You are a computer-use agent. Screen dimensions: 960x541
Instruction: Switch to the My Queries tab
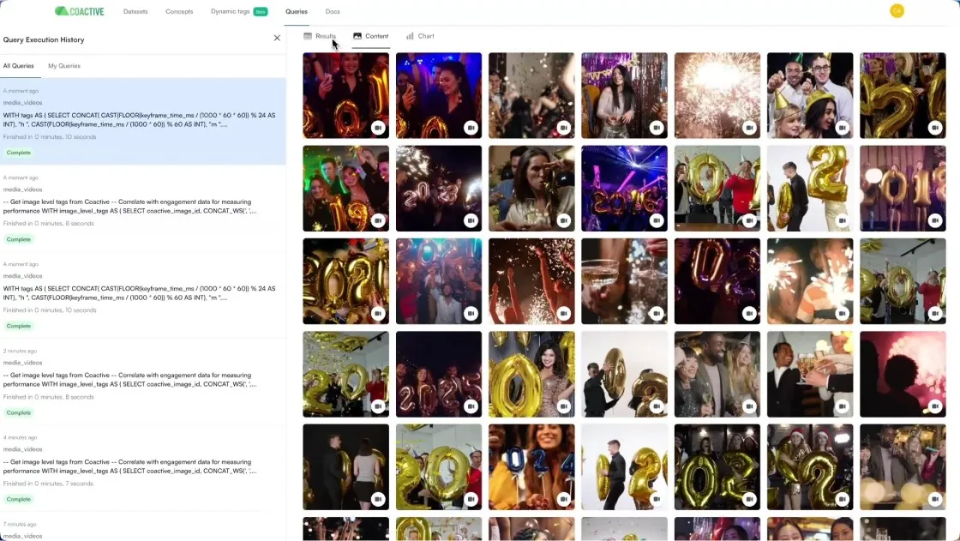[64, 65]
